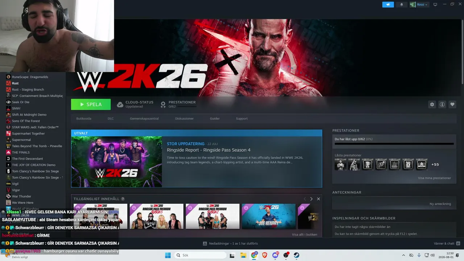Open the Steam announcements megaphone
Viewport: 464px width, 261px height.
388,4
